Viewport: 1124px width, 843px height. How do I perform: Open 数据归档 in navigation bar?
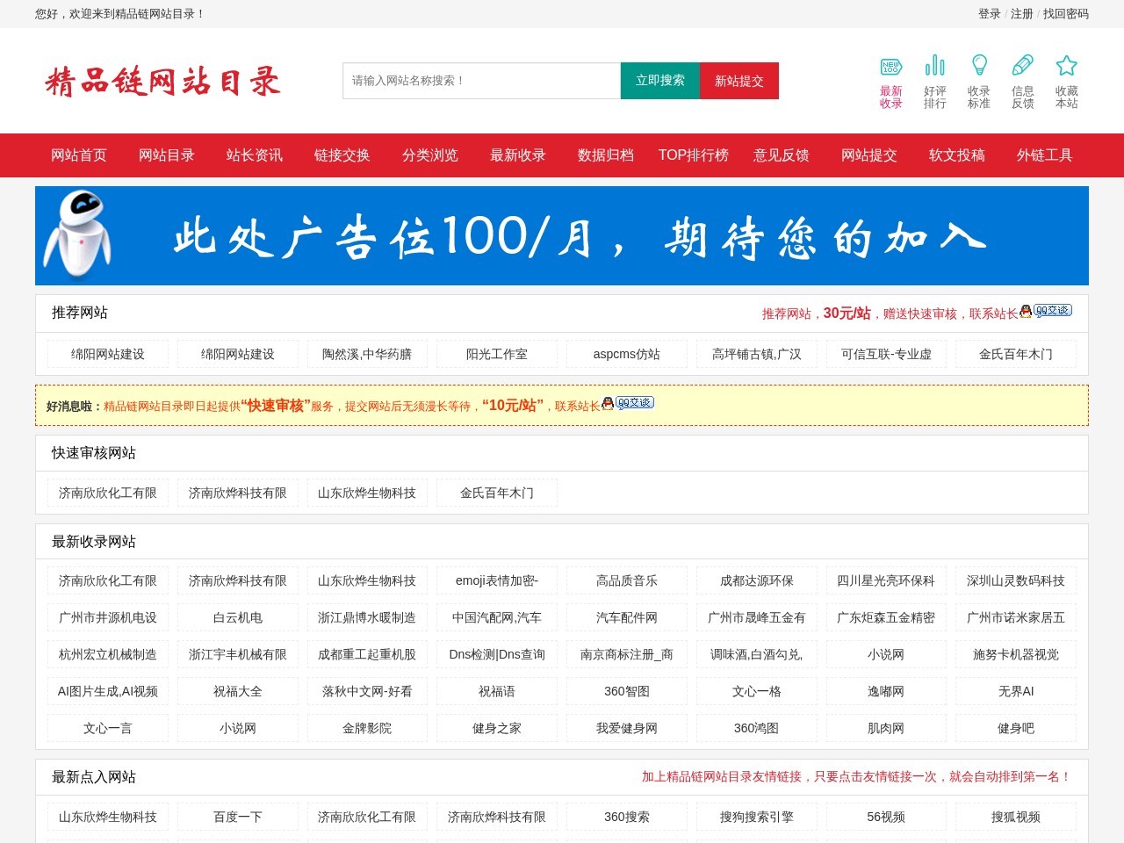click(x=606, y=155)
